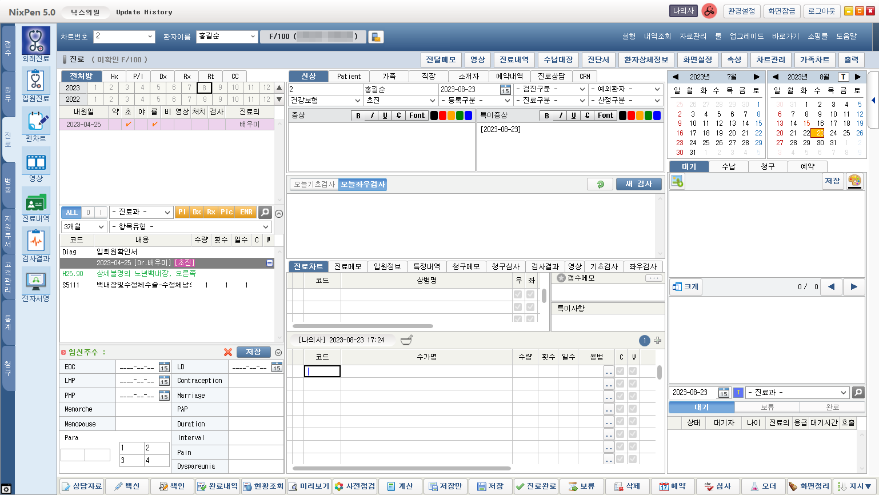Click the red X icon in 임신주수 panel
Viewport: 879px width, 495px height.
[228, 352]
